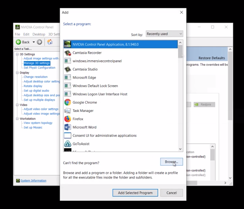Select Firefox in program list
This screenshot has width=244, height=209.
(x=121, y=119)
